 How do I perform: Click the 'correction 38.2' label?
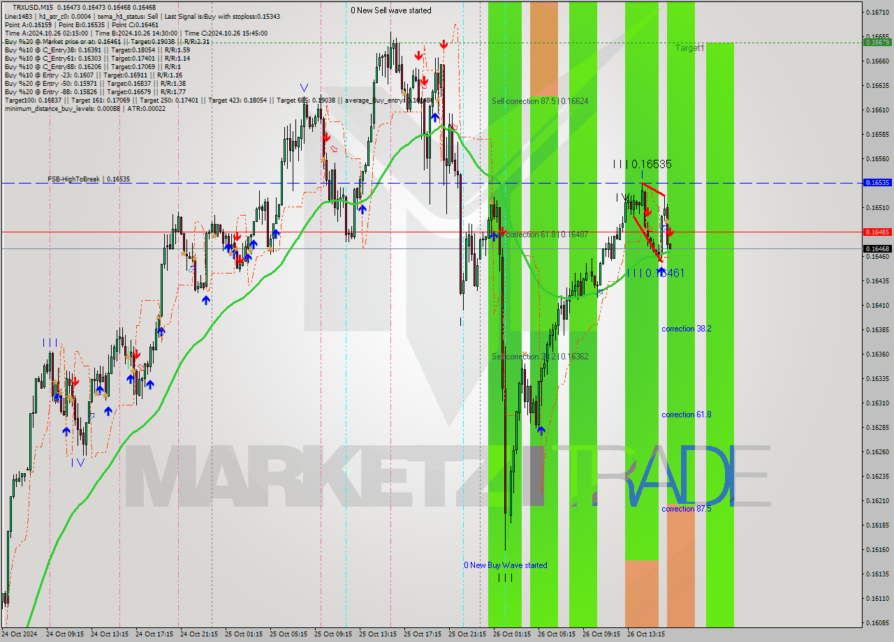687,329
